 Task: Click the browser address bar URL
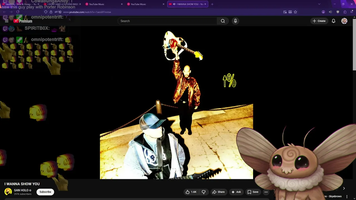87,12
